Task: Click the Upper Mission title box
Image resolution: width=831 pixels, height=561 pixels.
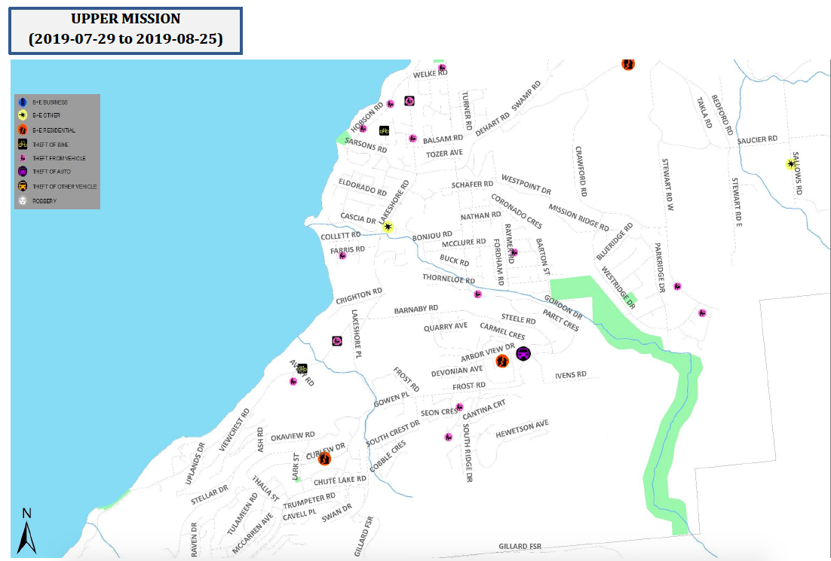Action: (x=125, y=29)
